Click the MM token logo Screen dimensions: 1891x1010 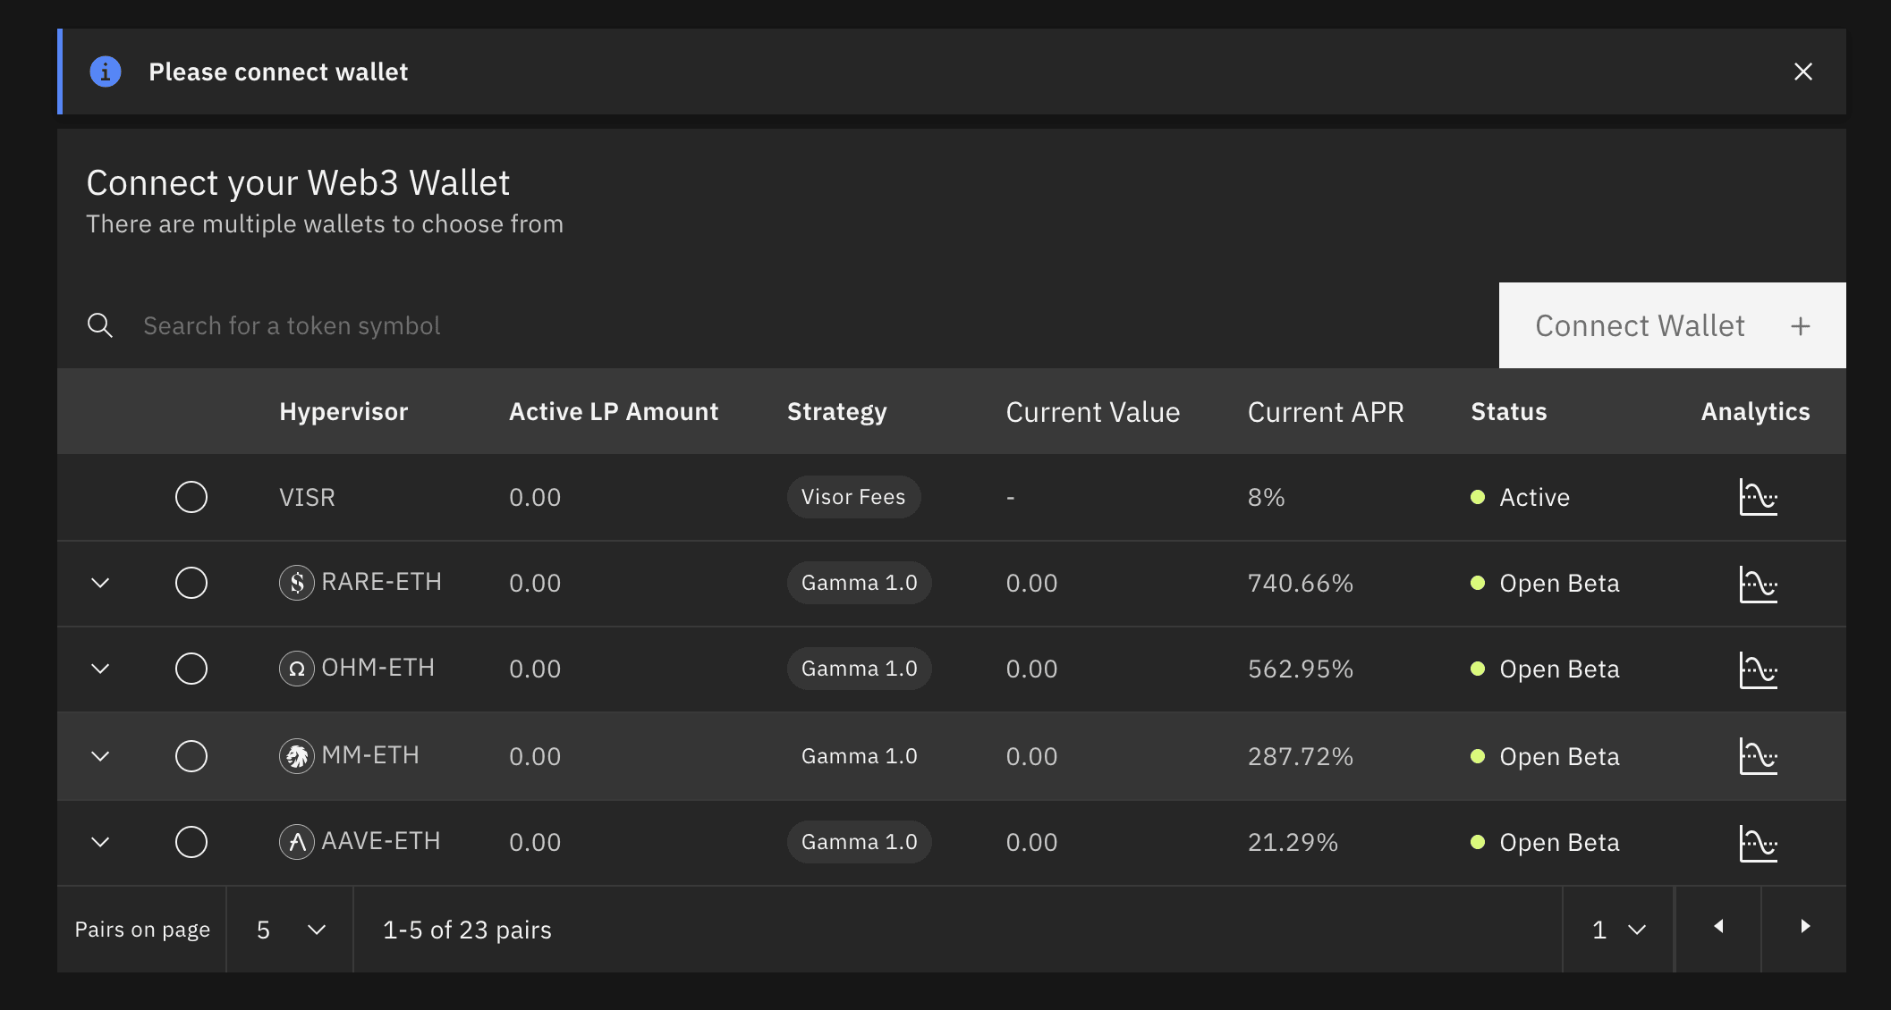(x=297, y=756)
